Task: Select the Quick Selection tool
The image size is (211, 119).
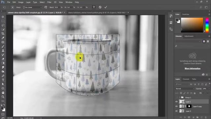Action: (3, 29)
